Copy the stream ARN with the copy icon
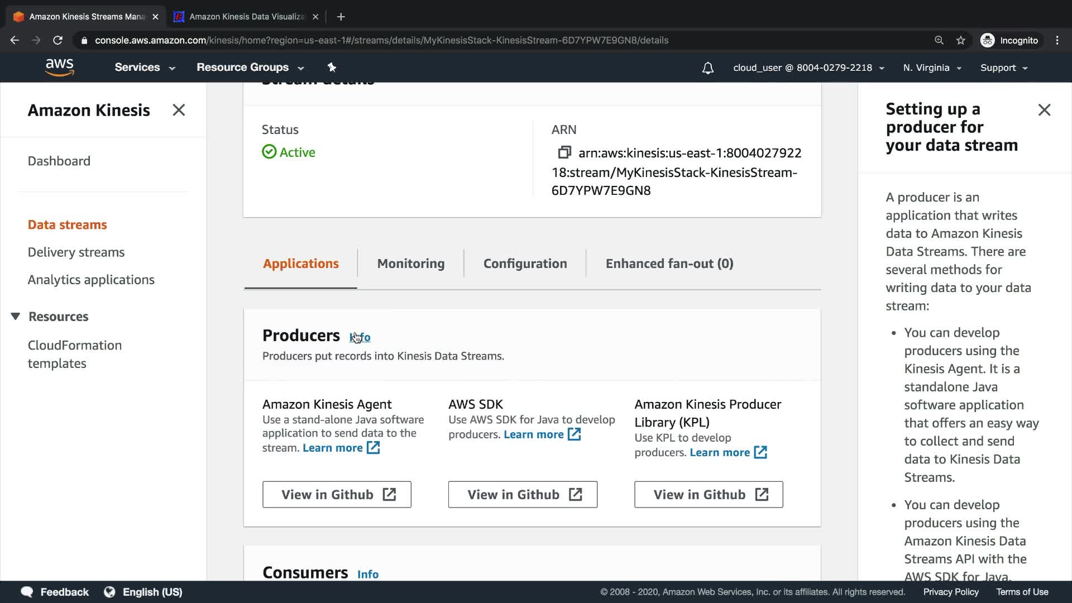 pyautogui.click(x=564, y=152)
